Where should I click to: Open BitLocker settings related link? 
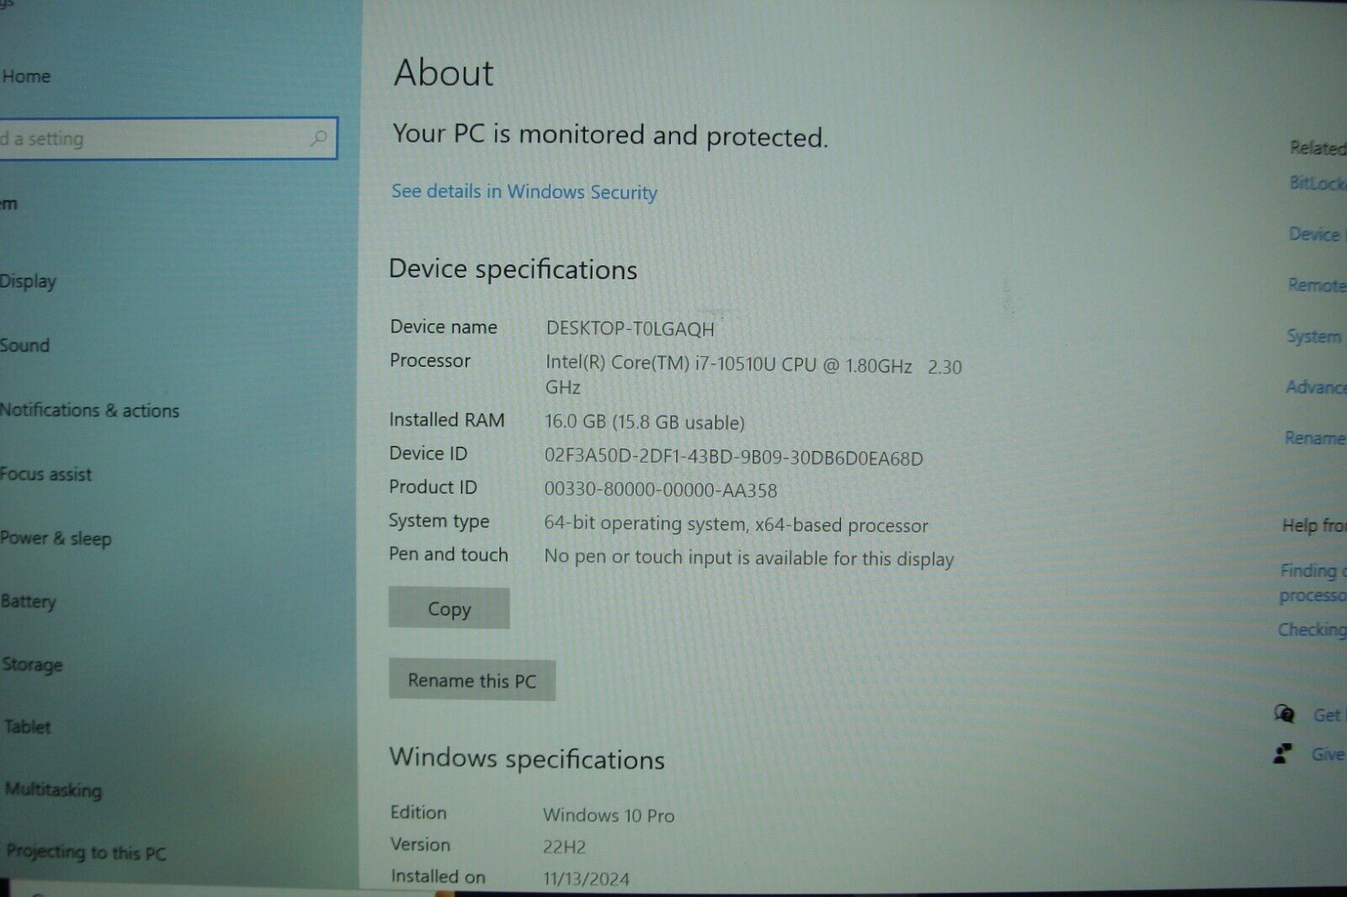pyautogui.click(x=1317, y=183)
